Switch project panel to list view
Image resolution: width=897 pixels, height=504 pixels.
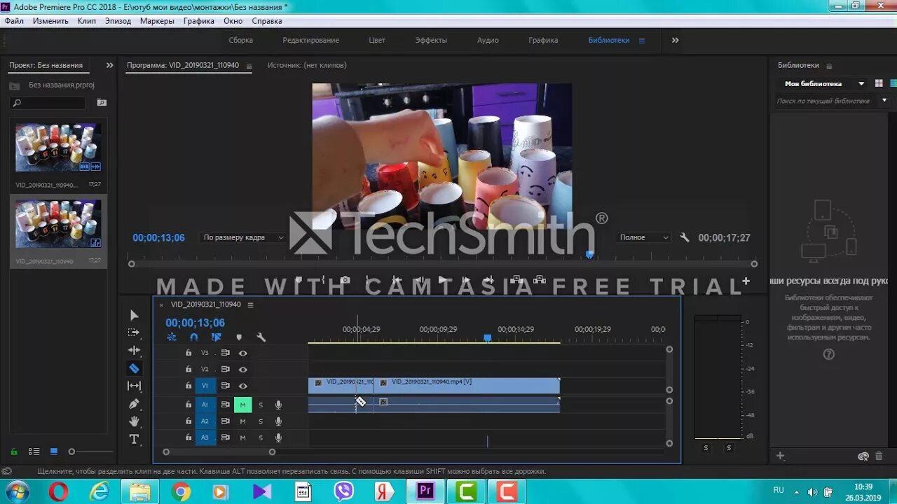pos(34,451)
